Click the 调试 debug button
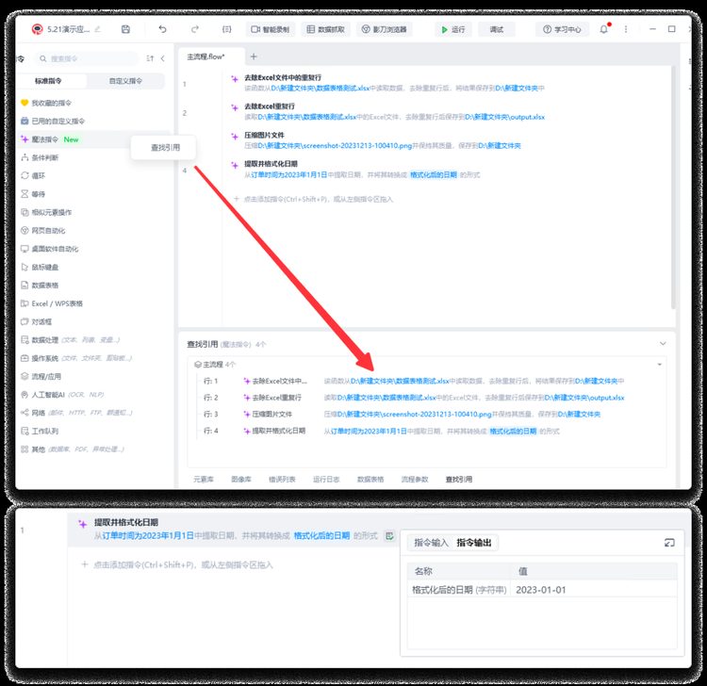707x686 pixels. click(497, 29)
